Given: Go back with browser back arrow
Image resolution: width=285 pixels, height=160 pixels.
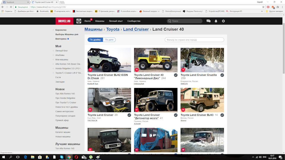Looking at the screenshot, I should click(3, 7).
